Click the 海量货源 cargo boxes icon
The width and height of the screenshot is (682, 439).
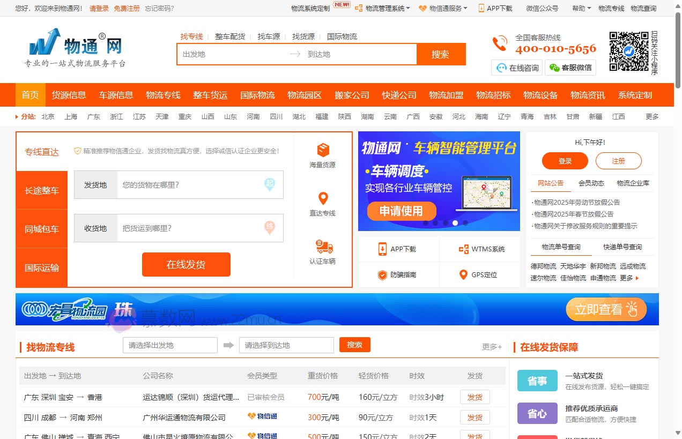[322, 151]
